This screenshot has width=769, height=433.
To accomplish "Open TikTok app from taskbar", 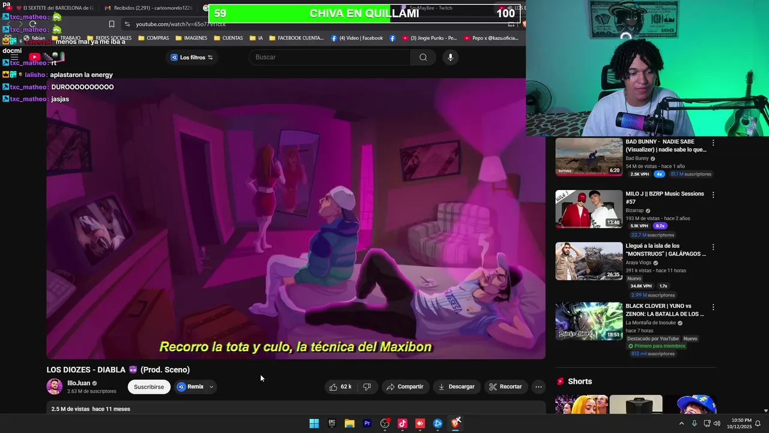I will click(403, 423).
